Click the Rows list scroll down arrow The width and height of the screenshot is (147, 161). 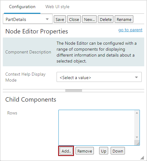pos(137,137)
